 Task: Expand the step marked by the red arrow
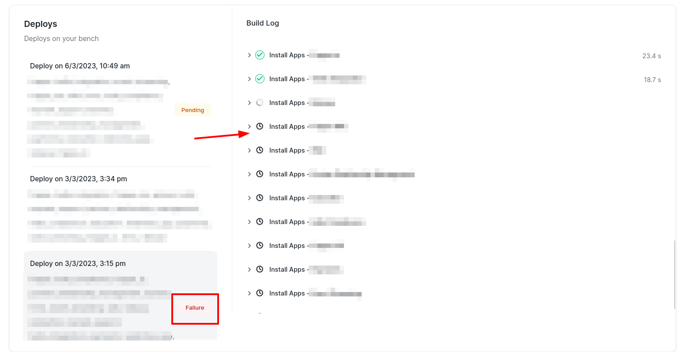[x=249, y=126]
